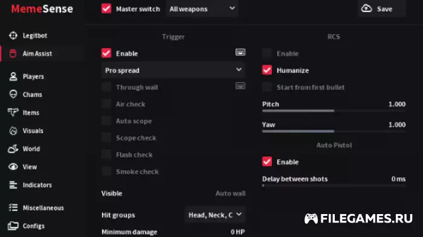Disable the Master switch checkbox

pyautogui.click(x=106, y=8)
